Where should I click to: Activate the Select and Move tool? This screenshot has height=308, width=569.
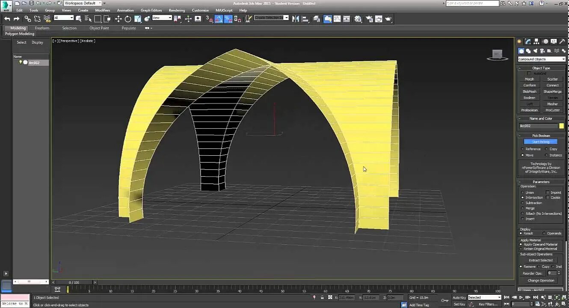pos(119,19)
